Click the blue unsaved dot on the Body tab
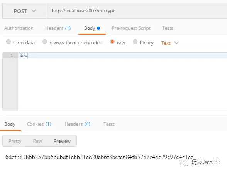 click(98, 28)
